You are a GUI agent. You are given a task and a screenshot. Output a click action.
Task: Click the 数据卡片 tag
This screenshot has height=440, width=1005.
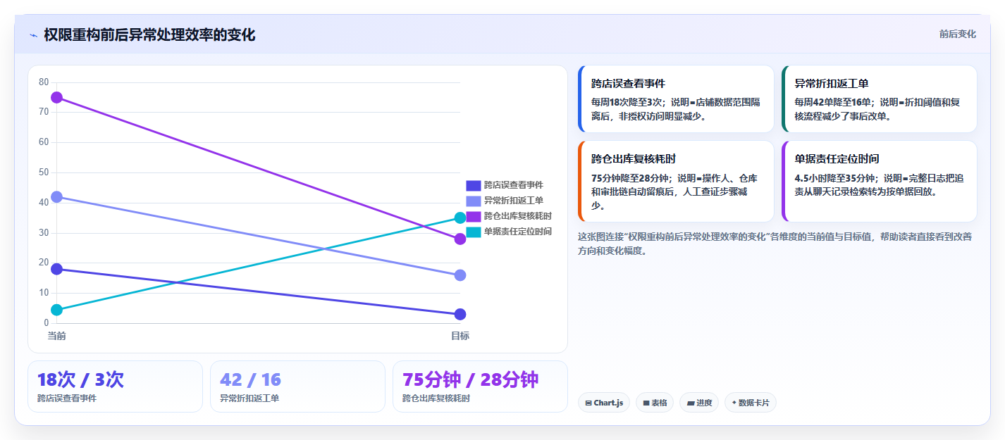click(x=751, y=403)
